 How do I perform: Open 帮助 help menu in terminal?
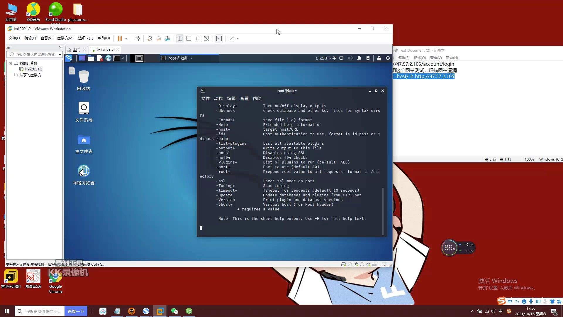[257, 98]
